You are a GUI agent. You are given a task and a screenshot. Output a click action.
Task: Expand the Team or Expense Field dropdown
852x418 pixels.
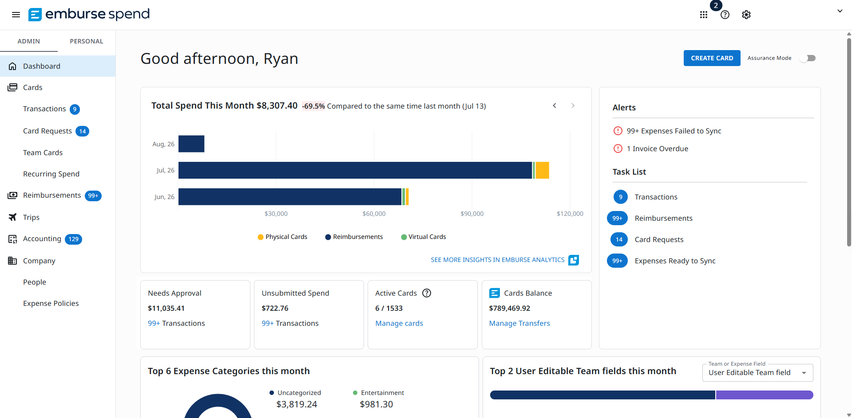click(x=757, y=373)
